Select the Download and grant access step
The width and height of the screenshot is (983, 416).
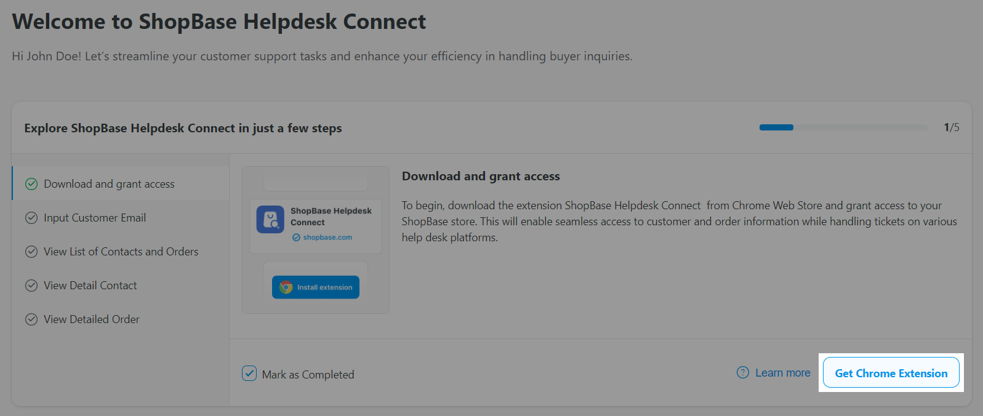click(109, 184)
